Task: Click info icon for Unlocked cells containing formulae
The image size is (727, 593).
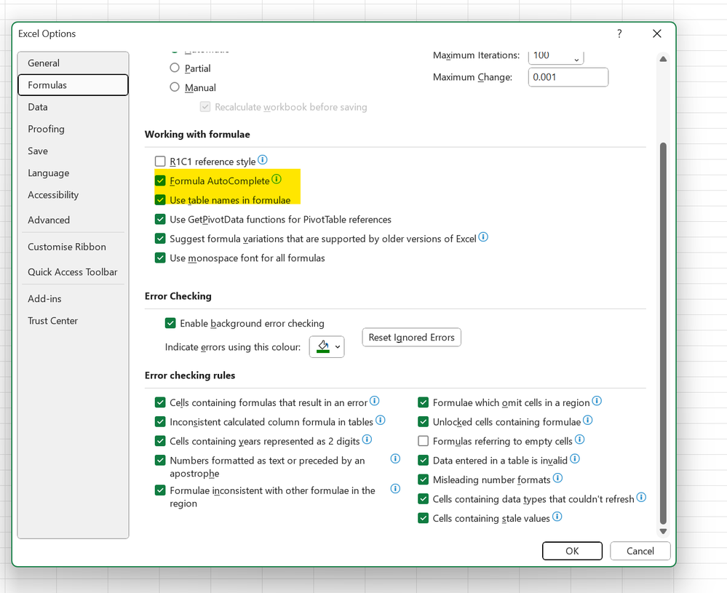Action: pos(587,420)
